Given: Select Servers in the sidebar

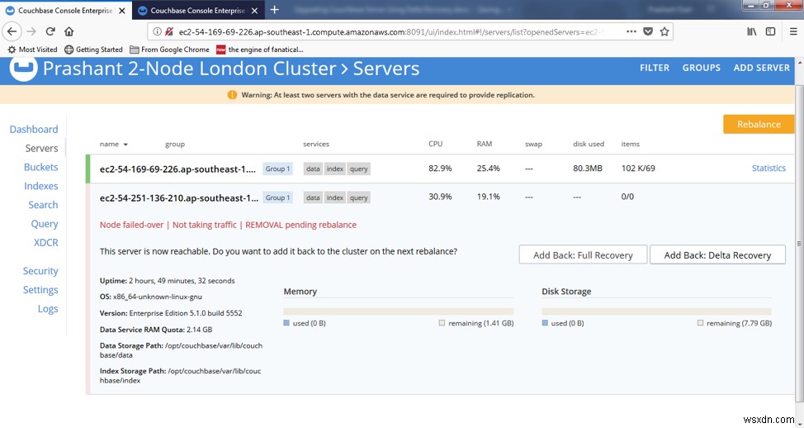Looking at the screenshot, I should click(x=41, y=148).
